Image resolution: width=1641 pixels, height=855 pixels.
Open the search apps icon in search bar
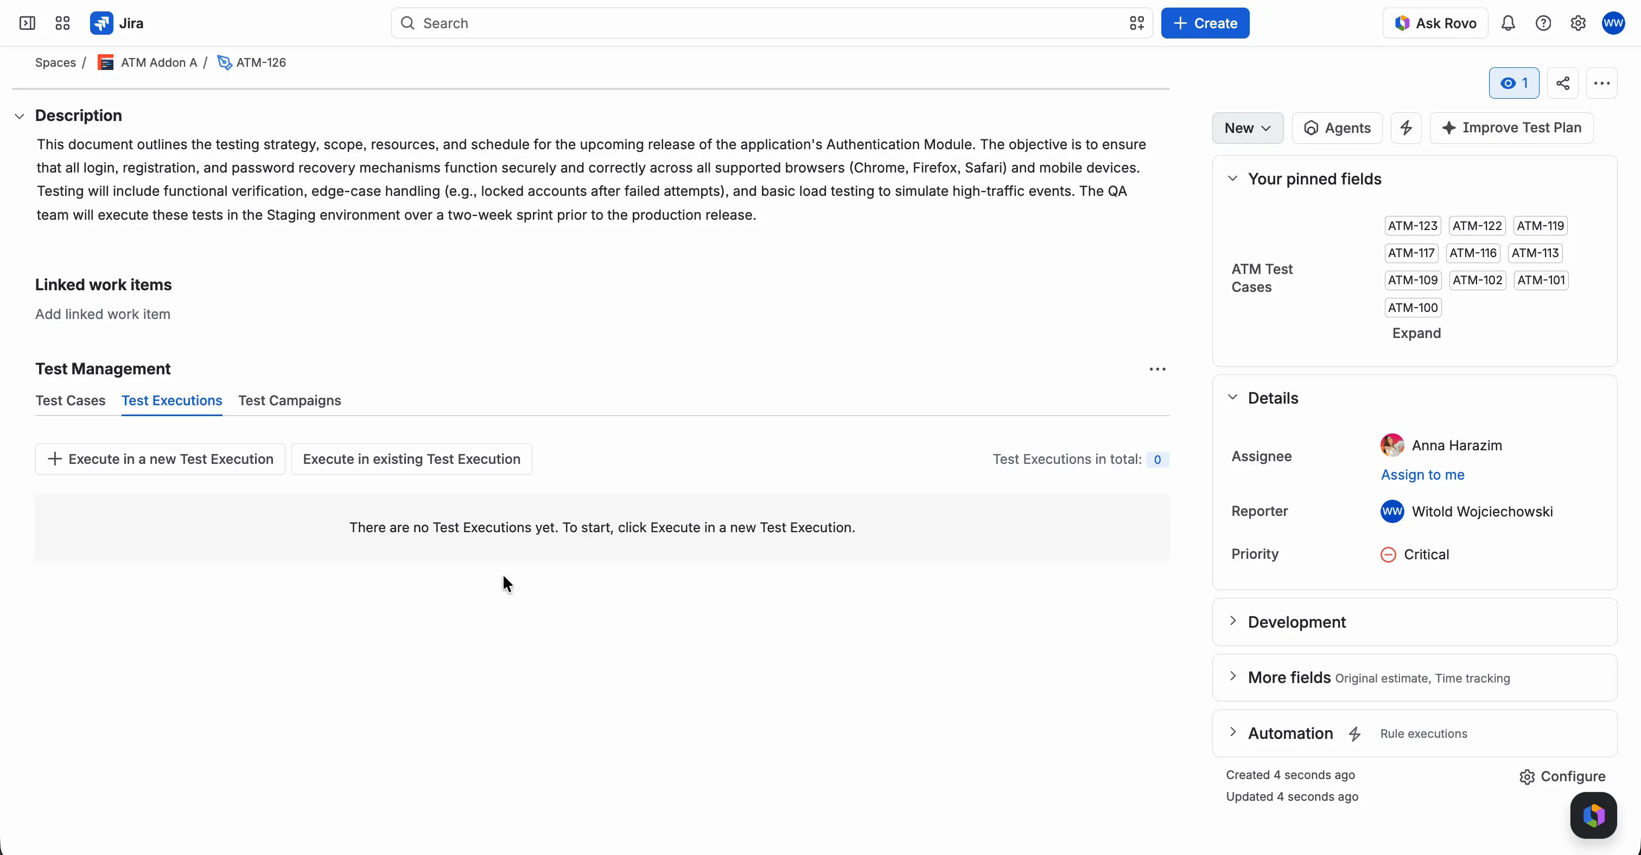(1136, 23)
